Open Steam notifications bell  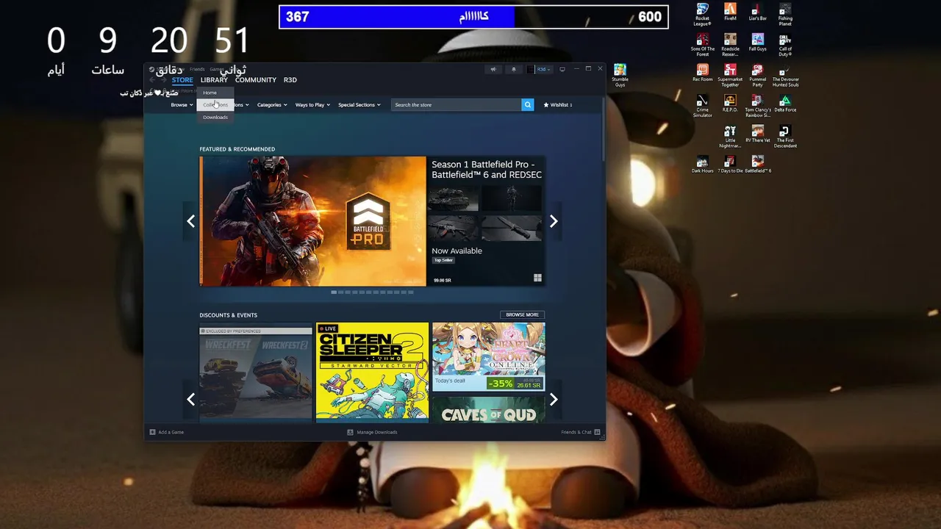[x=514, y=69]
